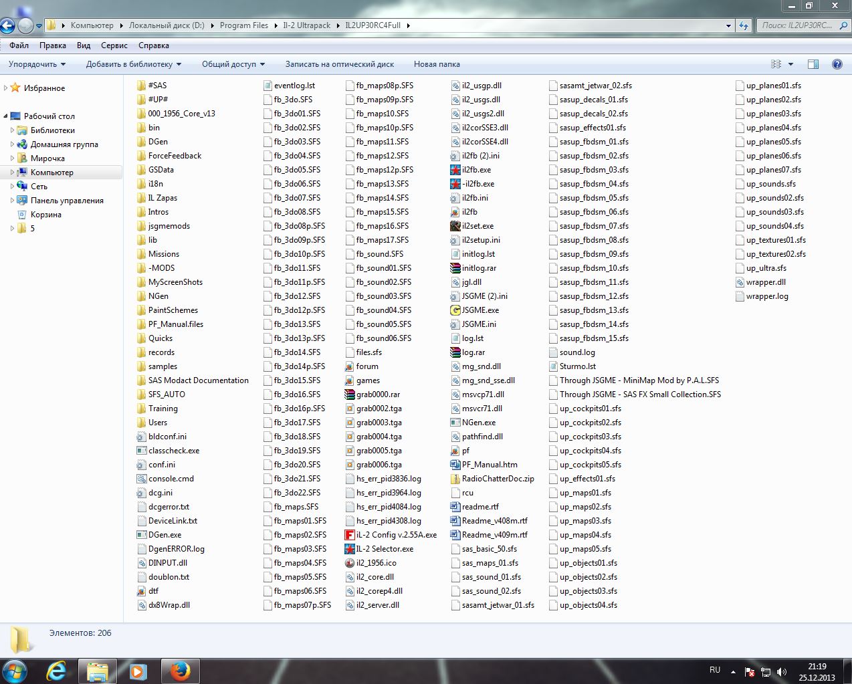This screenshot has height=684, width=852.
Task: Click the games shortcut icon
Action: (349, 380)
